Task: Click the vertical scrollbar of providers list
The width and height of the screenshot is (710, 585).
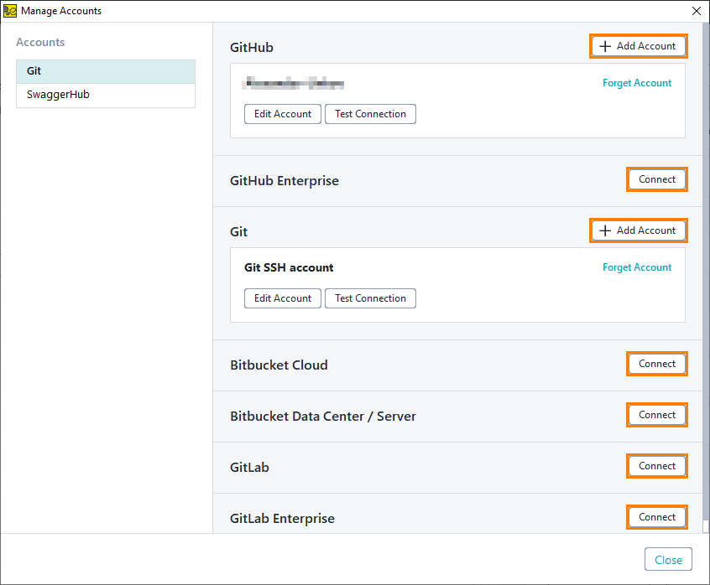Action: (x=706, y=272)
